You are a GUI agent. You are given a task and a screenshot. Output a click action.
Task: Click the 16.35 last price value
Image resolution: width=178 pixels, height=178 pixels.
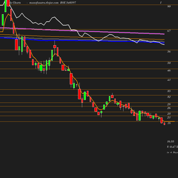tap(171, 141)
